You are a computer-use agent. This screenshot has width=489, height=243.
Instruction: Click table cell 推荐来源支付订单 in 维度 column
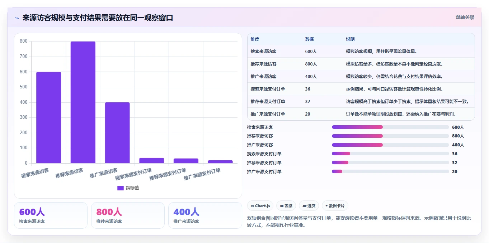tap(268, 102)
